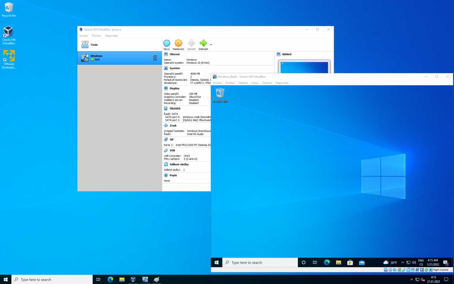Click the audio indicator icon in VM status bar
454x284 pixels.
coord(395,270)
